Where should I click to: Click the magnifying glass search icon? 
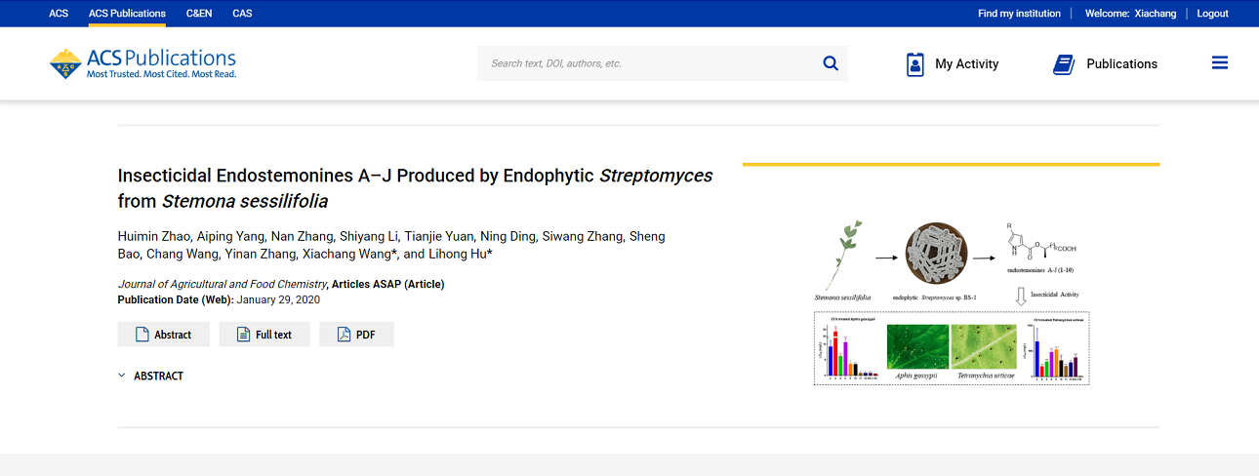point(831,63)
